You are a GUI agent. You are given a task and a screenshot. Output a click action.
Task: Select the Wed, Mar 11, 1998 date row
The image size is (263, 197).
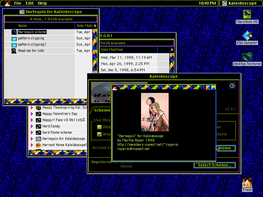(x=126, y=58)
